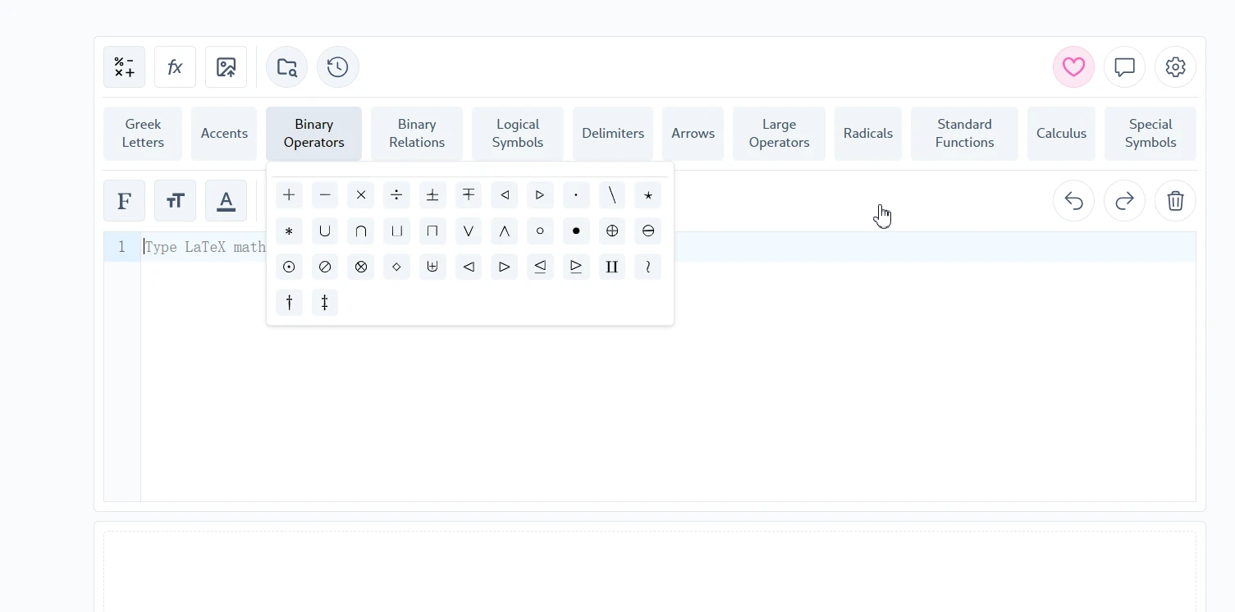Click the math symbols toolbar icon
This screenshot has height=612, width=1235.
124,67
